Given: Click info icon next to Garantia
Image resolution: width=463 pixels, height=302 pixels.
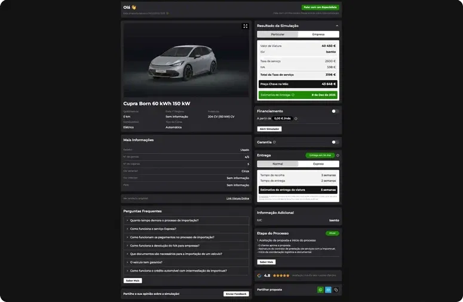Looking at the screenshot, I should [274, 142].
